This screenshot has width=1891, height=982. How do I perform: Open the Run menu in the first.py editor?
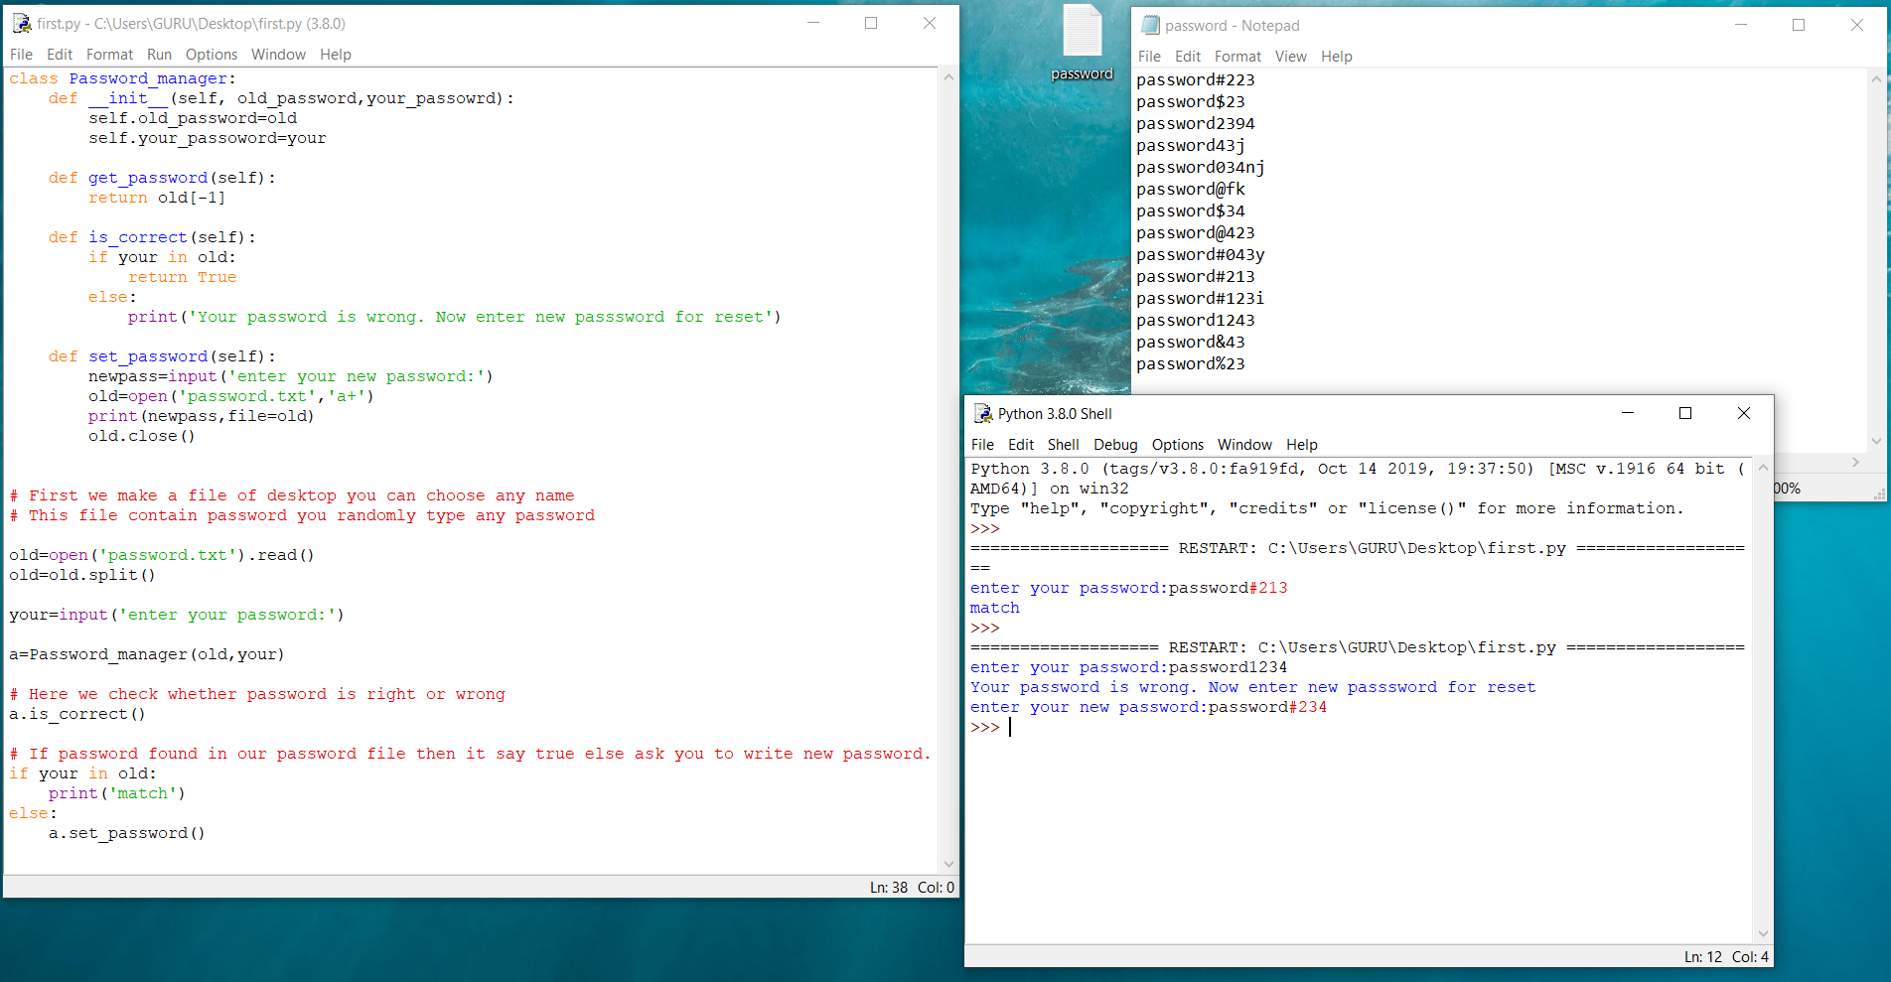point(159,55)
